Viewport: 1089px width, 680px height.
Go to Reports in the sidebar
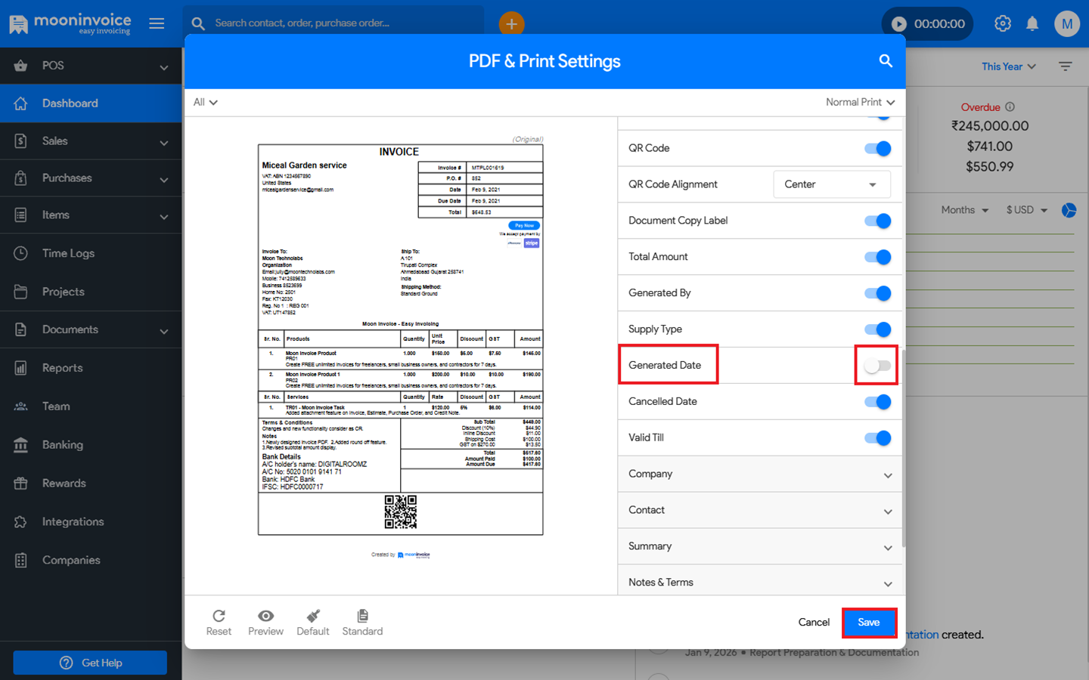(62, 368)
